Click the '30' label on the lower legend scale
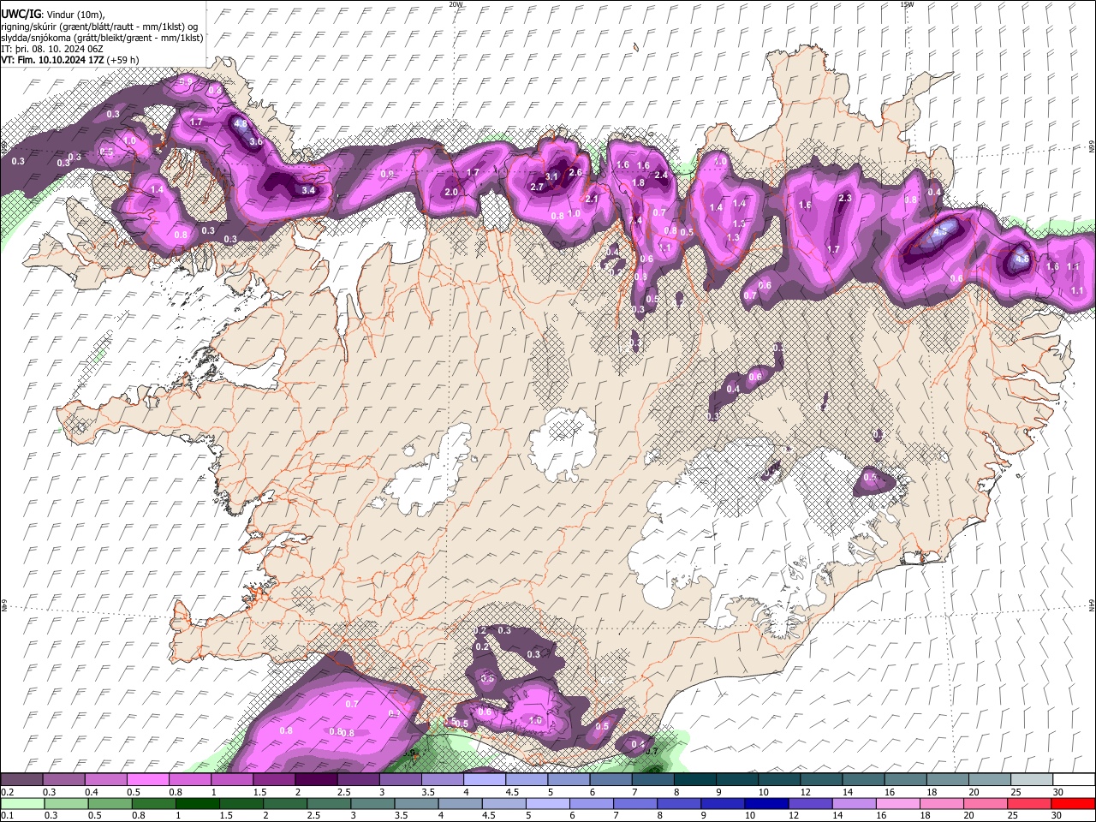The width and height of the screenshot is (1096, 822). [1058, 816]
